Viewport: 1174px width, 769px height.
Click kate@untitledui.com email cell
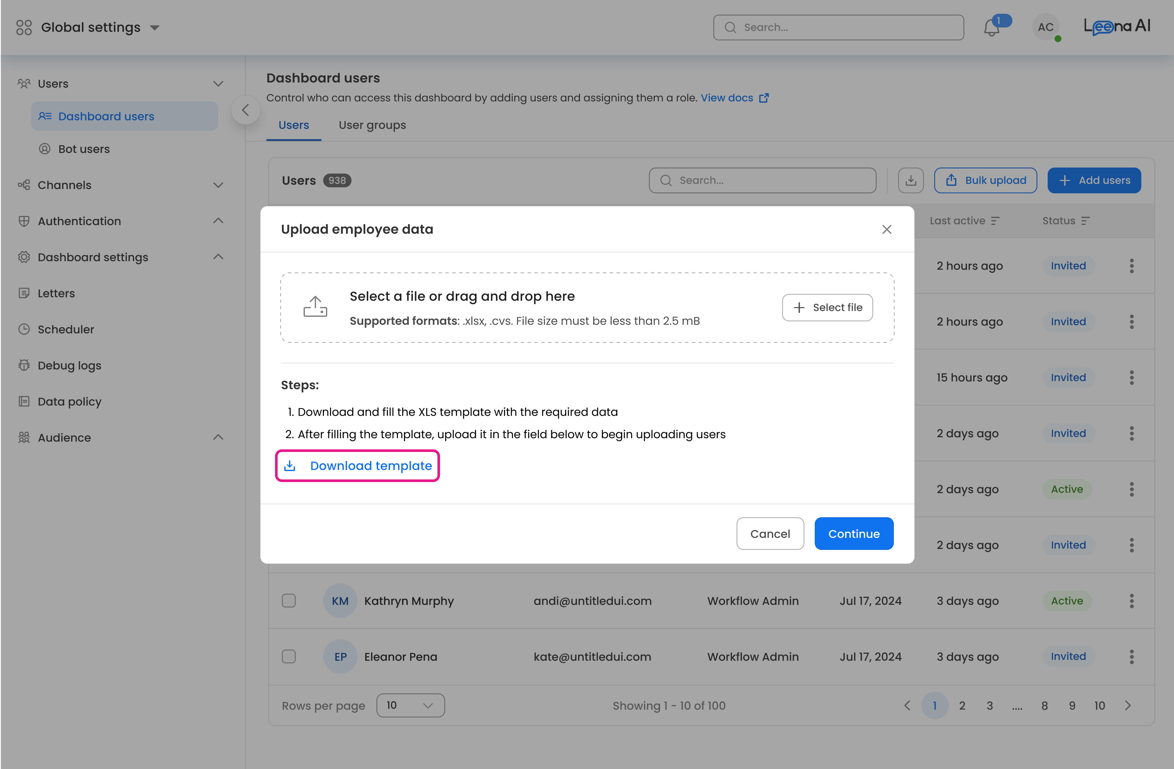(592, 656)
